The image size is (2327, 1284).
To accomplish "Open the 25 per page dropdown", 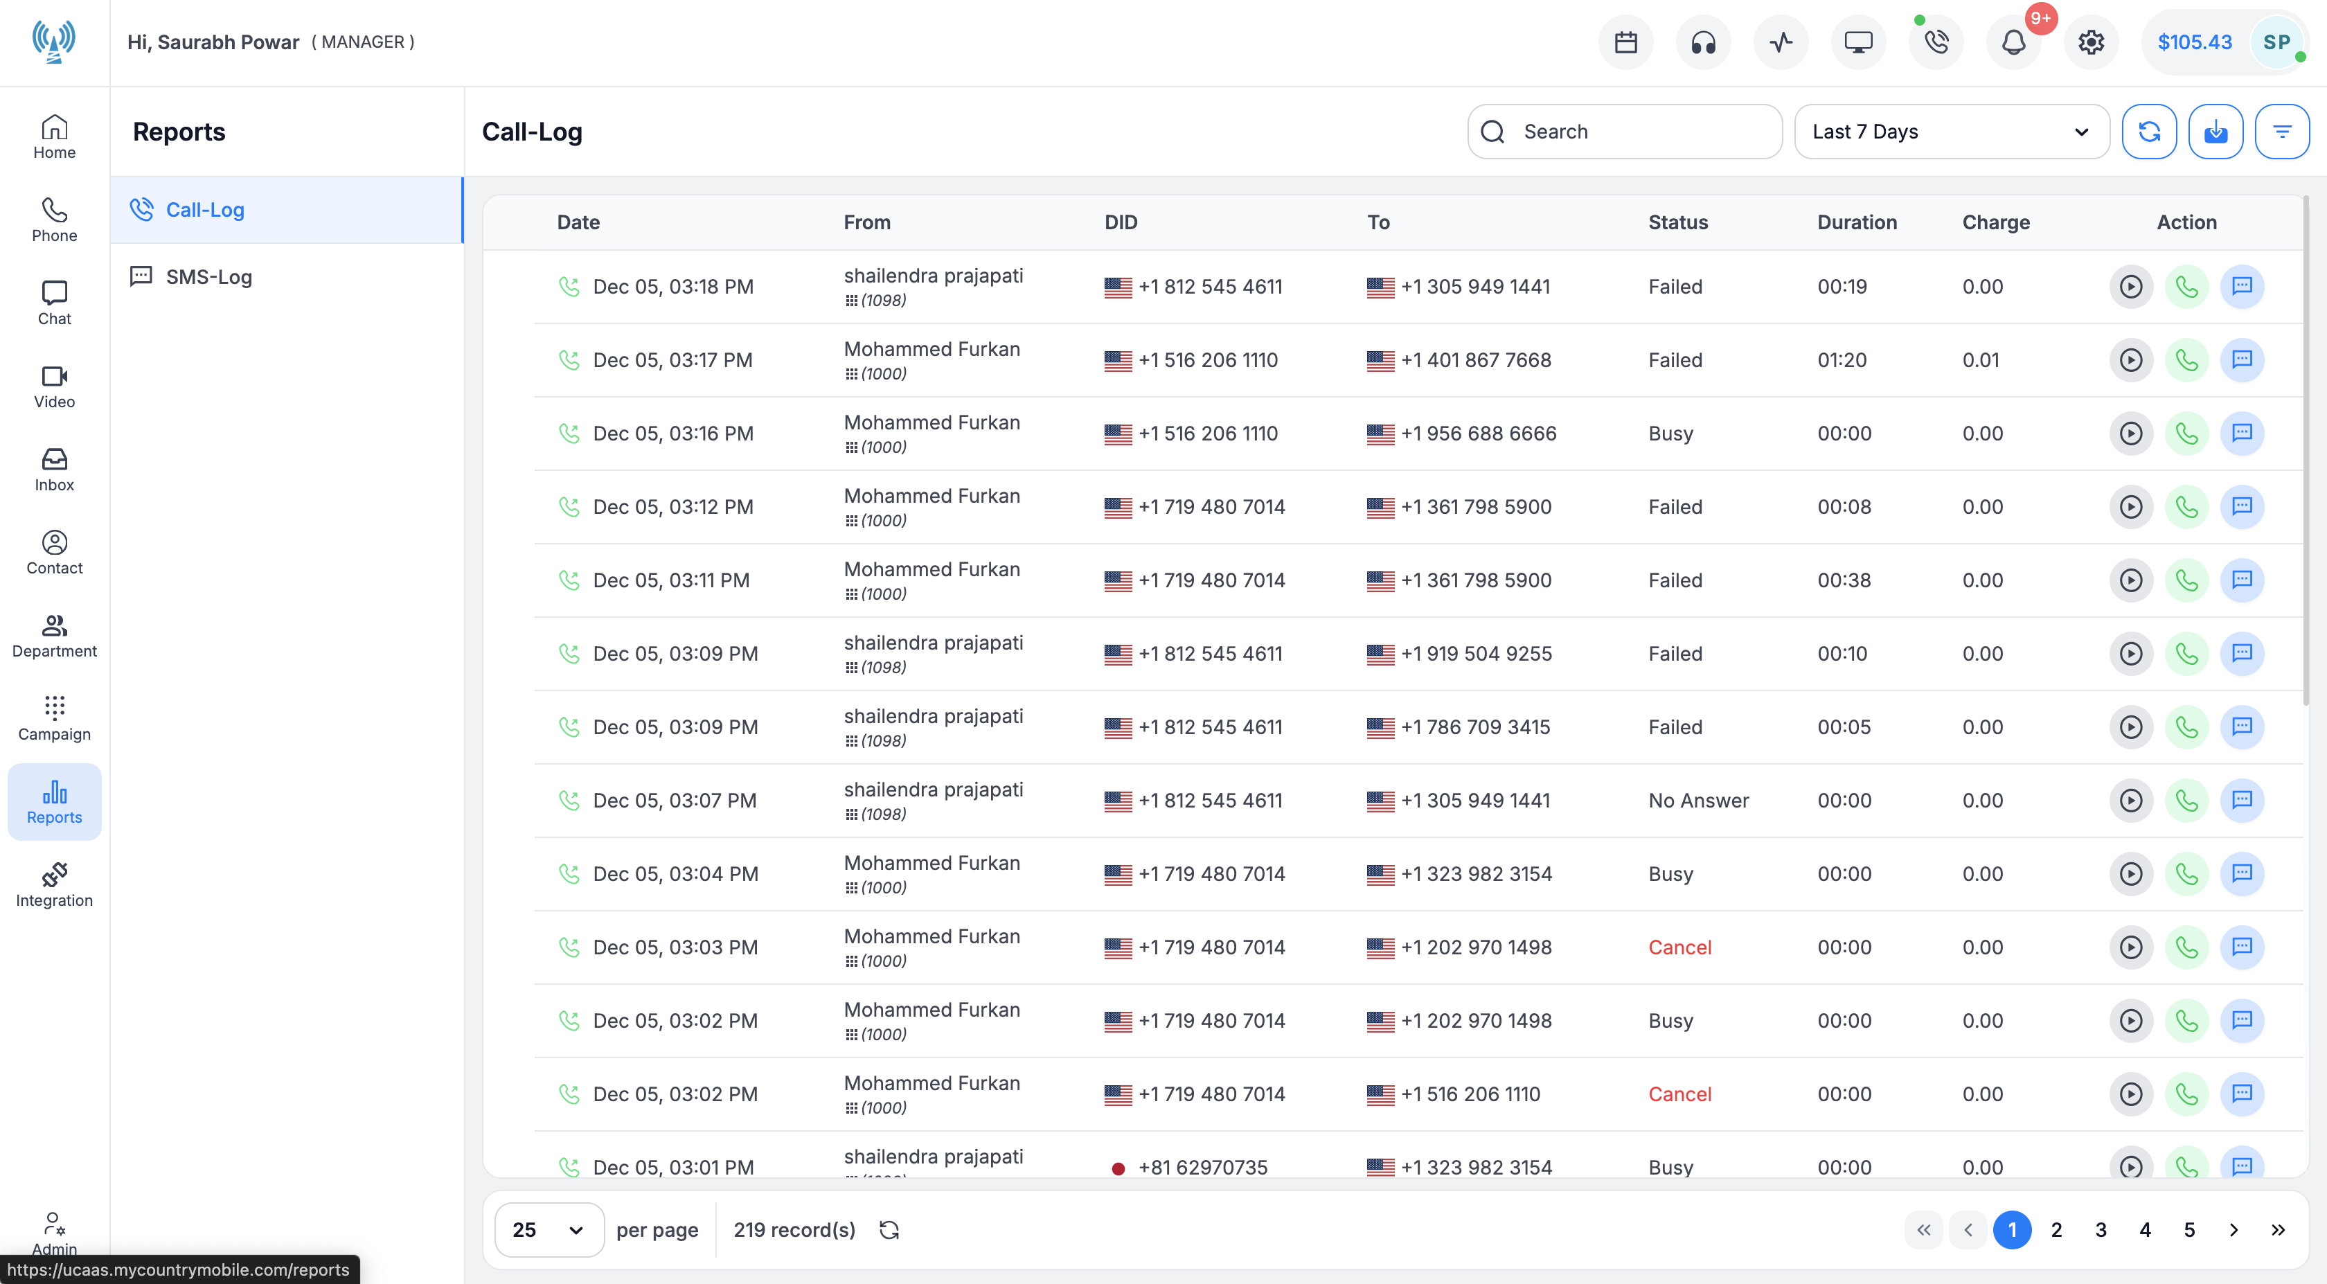I will tap(549, 1230).
